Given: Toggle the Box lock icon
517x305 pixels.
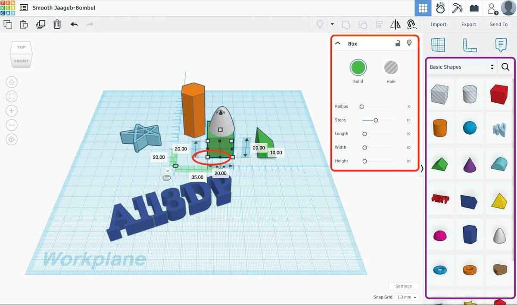Looking at the screenshot, I should [x=399, y=43].
